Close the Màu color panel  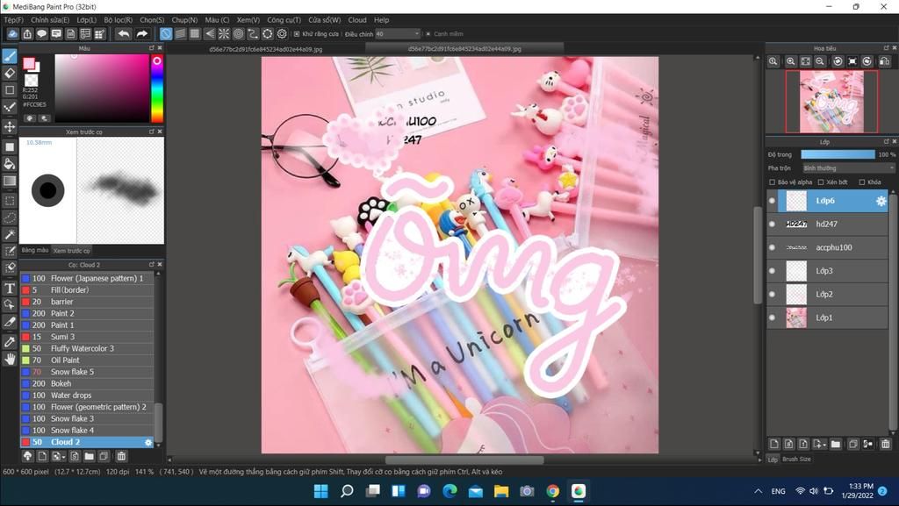[160, 48]
